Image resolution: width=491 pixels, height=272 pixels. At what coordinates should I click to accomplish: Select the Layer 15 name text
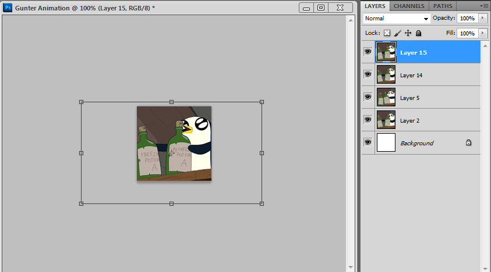[x=414, y=52]
